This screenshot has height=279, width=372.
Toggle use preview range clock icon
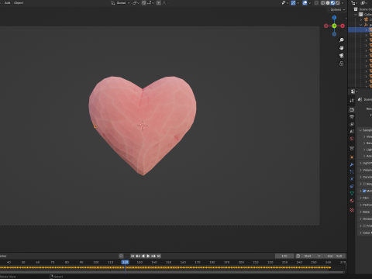point(298,256)
